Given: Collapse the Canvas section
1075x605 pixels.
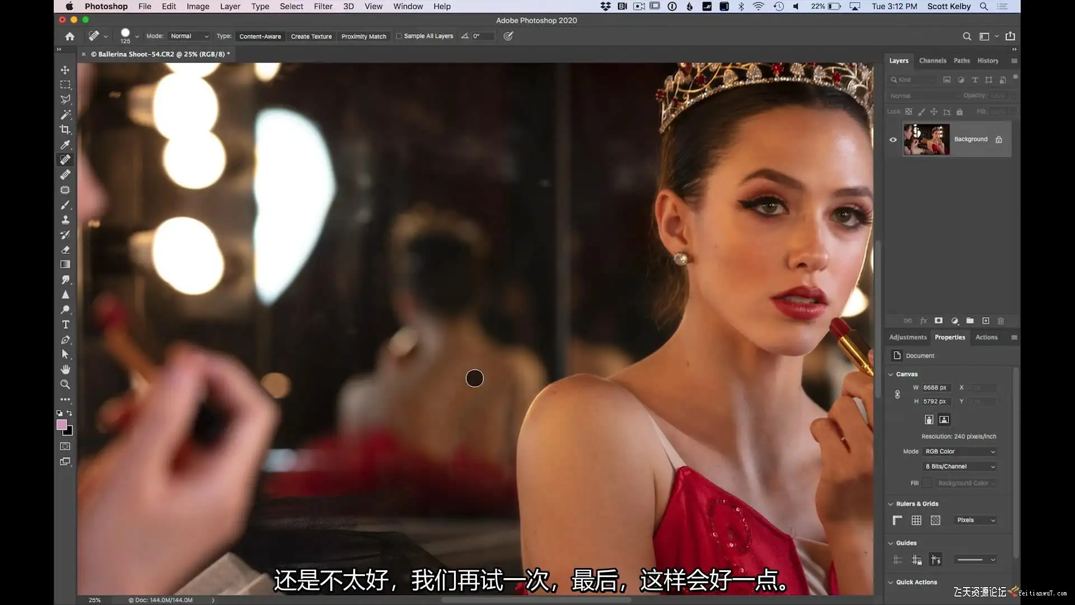Looking at the screenshot, I should [891, 374].
